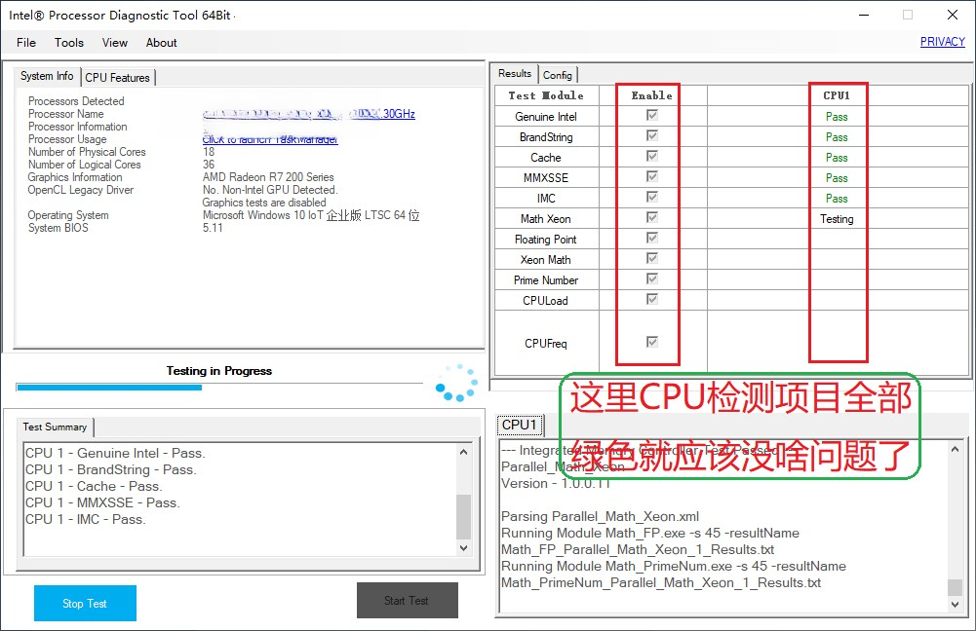Click the Test Summary scroll down arrow

tap(463, 547)
